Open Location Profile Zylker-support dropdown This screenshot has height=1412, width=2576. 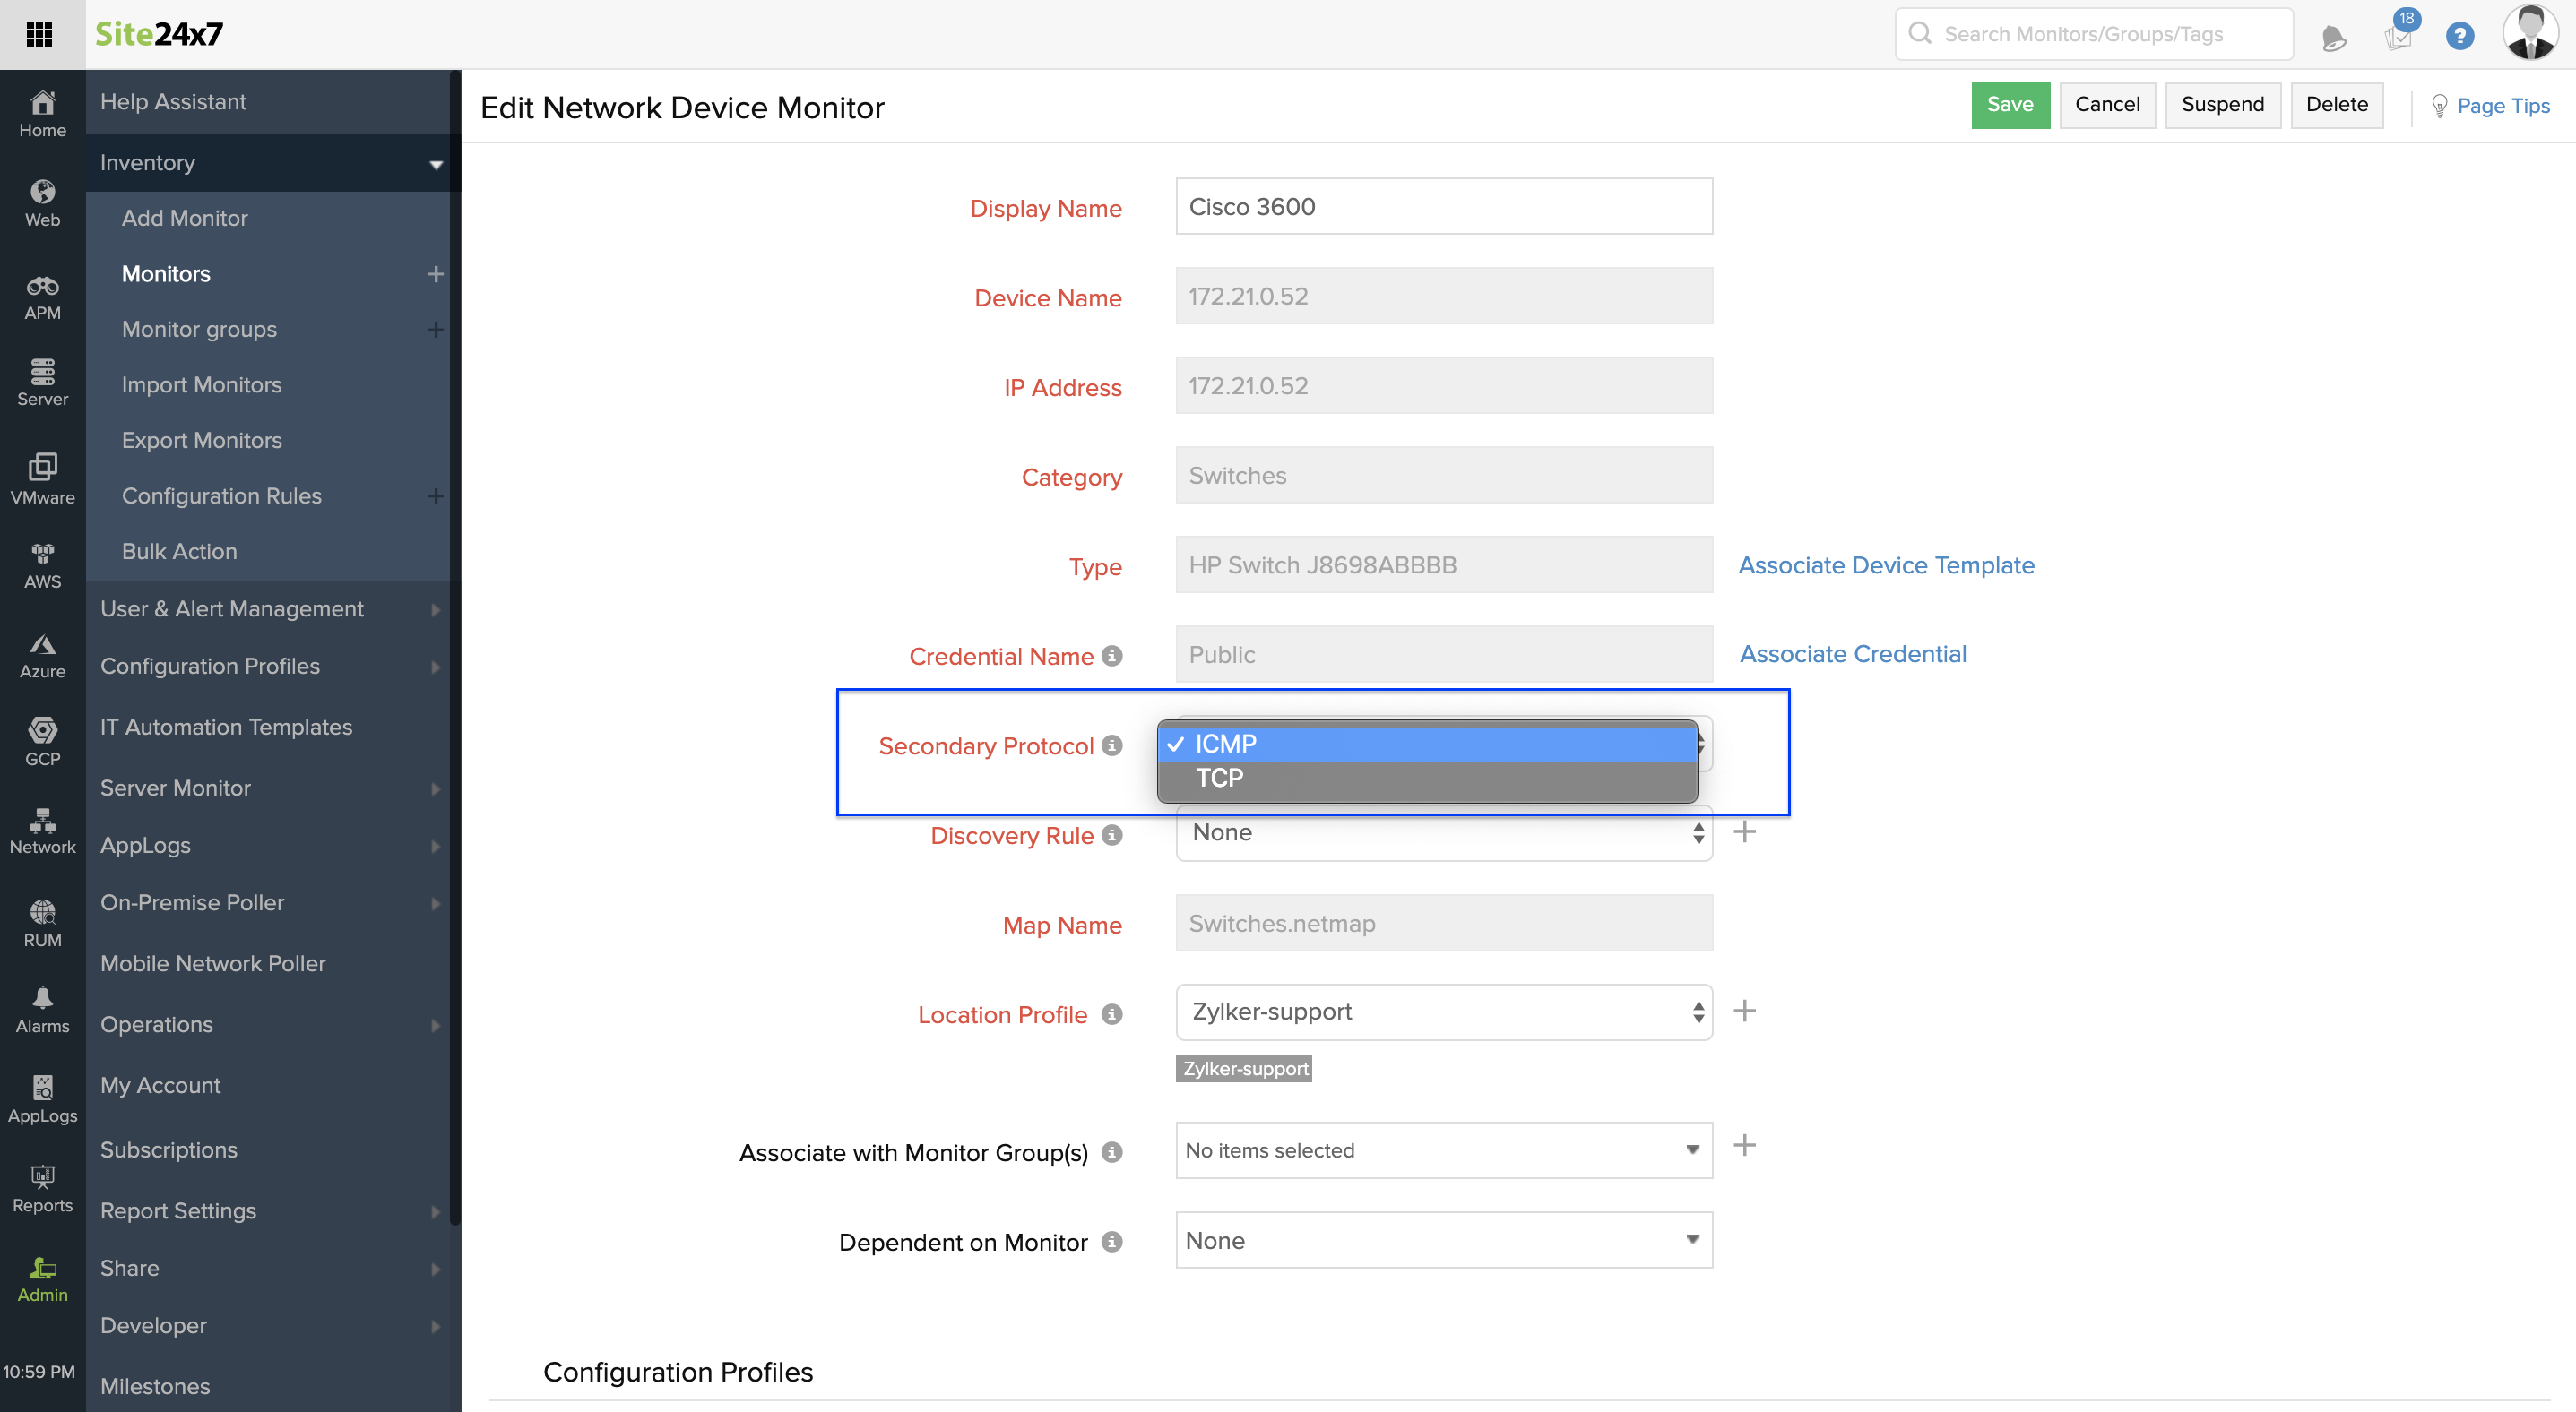coord(1443,1012)
